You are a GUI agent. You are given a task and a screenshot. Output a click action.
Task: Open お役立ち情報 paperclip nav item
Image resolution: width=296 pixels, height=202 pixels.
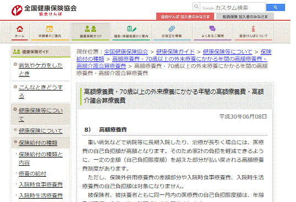click(x=172, y=32)
